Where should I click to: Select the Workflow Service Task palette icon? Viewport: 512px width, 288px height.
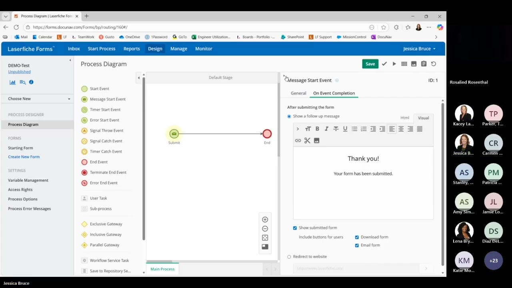pos(84,260)
